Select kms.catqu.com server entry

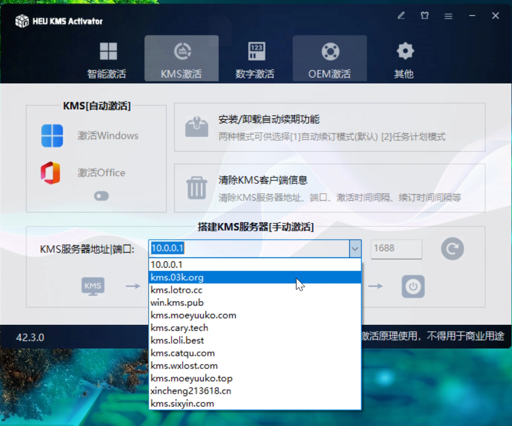pos(255,353)
